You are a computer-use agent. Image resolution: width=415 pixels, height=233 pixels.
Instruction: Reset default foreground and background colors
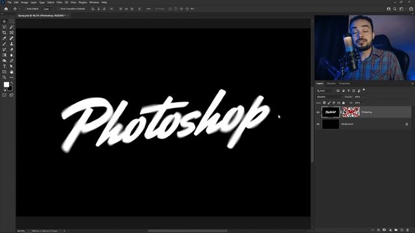[5, 90]
